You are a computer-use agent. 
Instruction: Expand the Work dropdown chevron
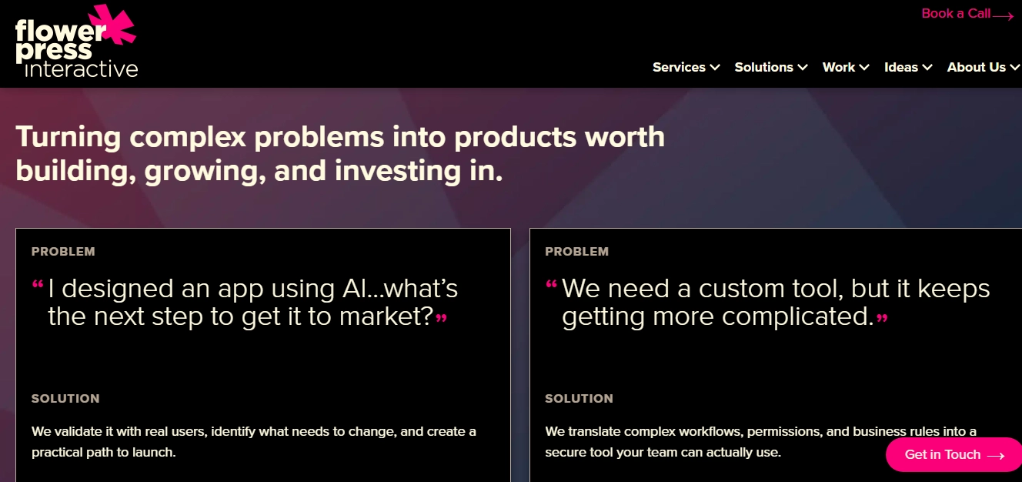click(x=864, y=68)
